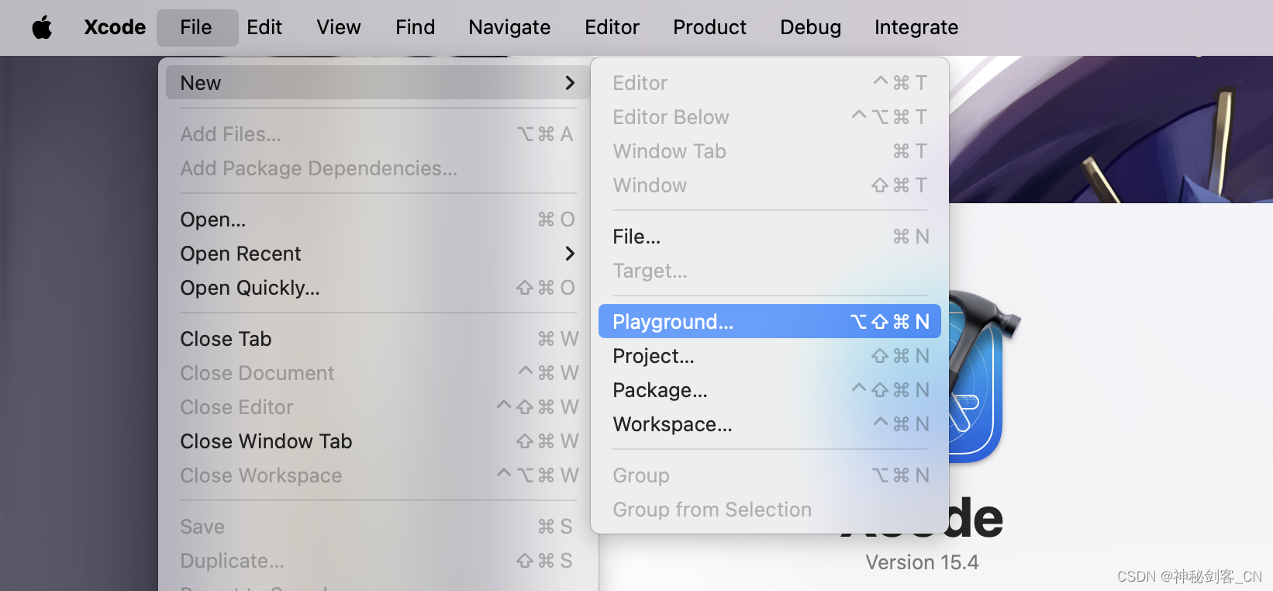
Task: Select Workspace... in New submenu
Action: (770, 424)
